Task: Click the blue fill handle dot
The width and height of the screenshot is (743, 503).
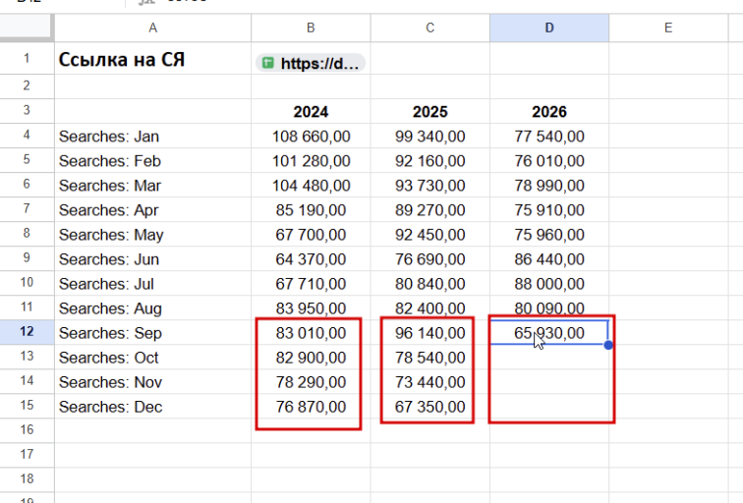Action: (608, 345)
